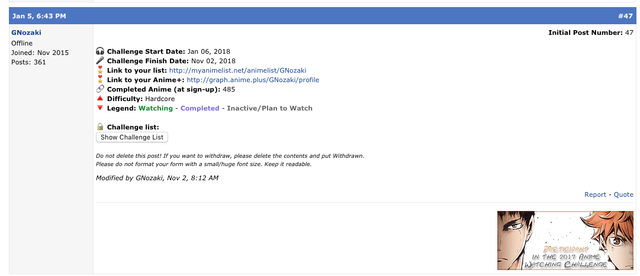Screen dimensions: 640x276
Task: Click the lock icon beside Challenge list
Action: pyautogui.click(x=100, y=127)
